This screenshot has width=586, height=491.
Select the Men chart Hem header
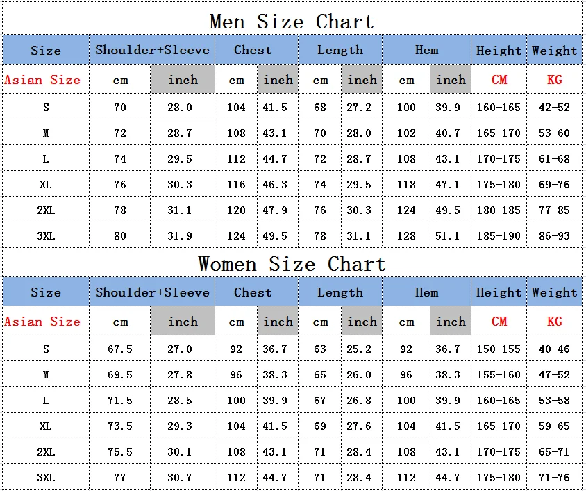pyautogui.click(x=426, y=50)
